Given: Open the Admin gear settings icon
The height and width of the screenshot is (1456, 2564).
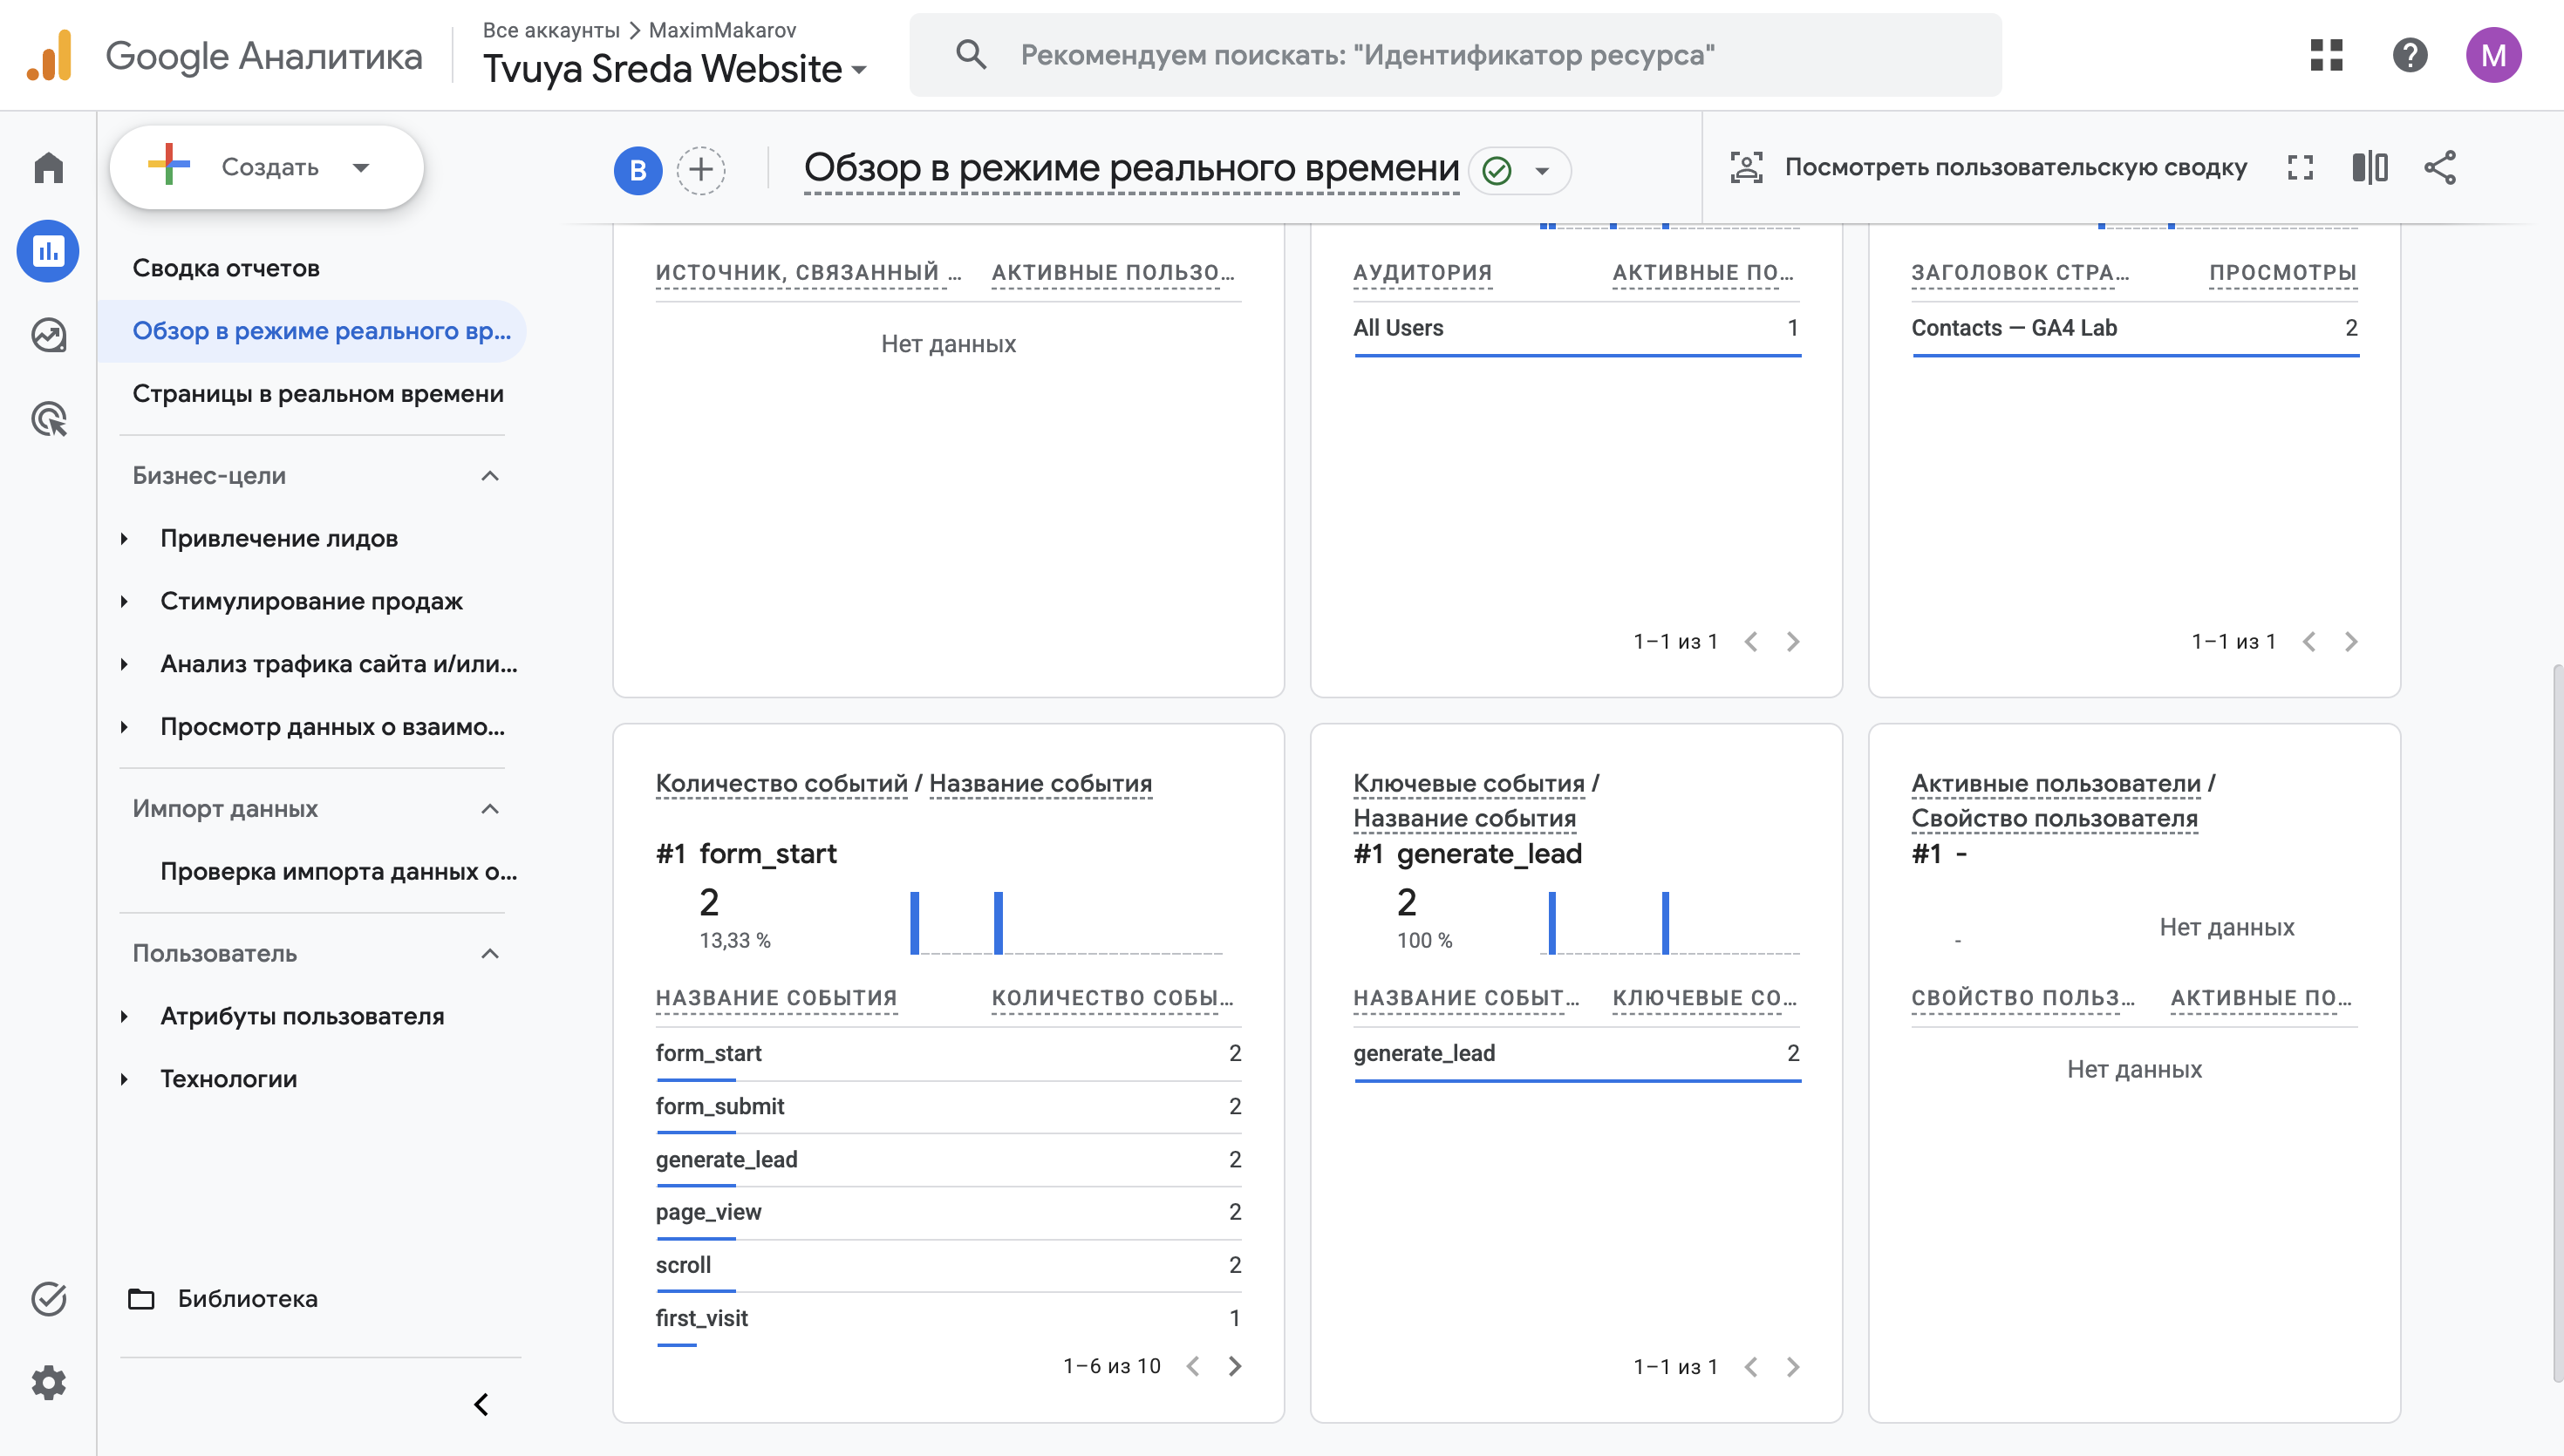Looking at the screenshot, I should (48, 1383).
